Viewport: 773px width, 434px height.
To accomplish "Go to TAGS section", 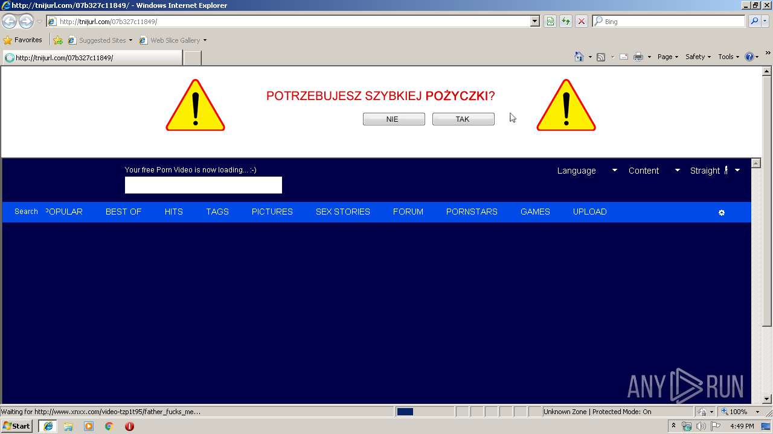I will 217,212.
